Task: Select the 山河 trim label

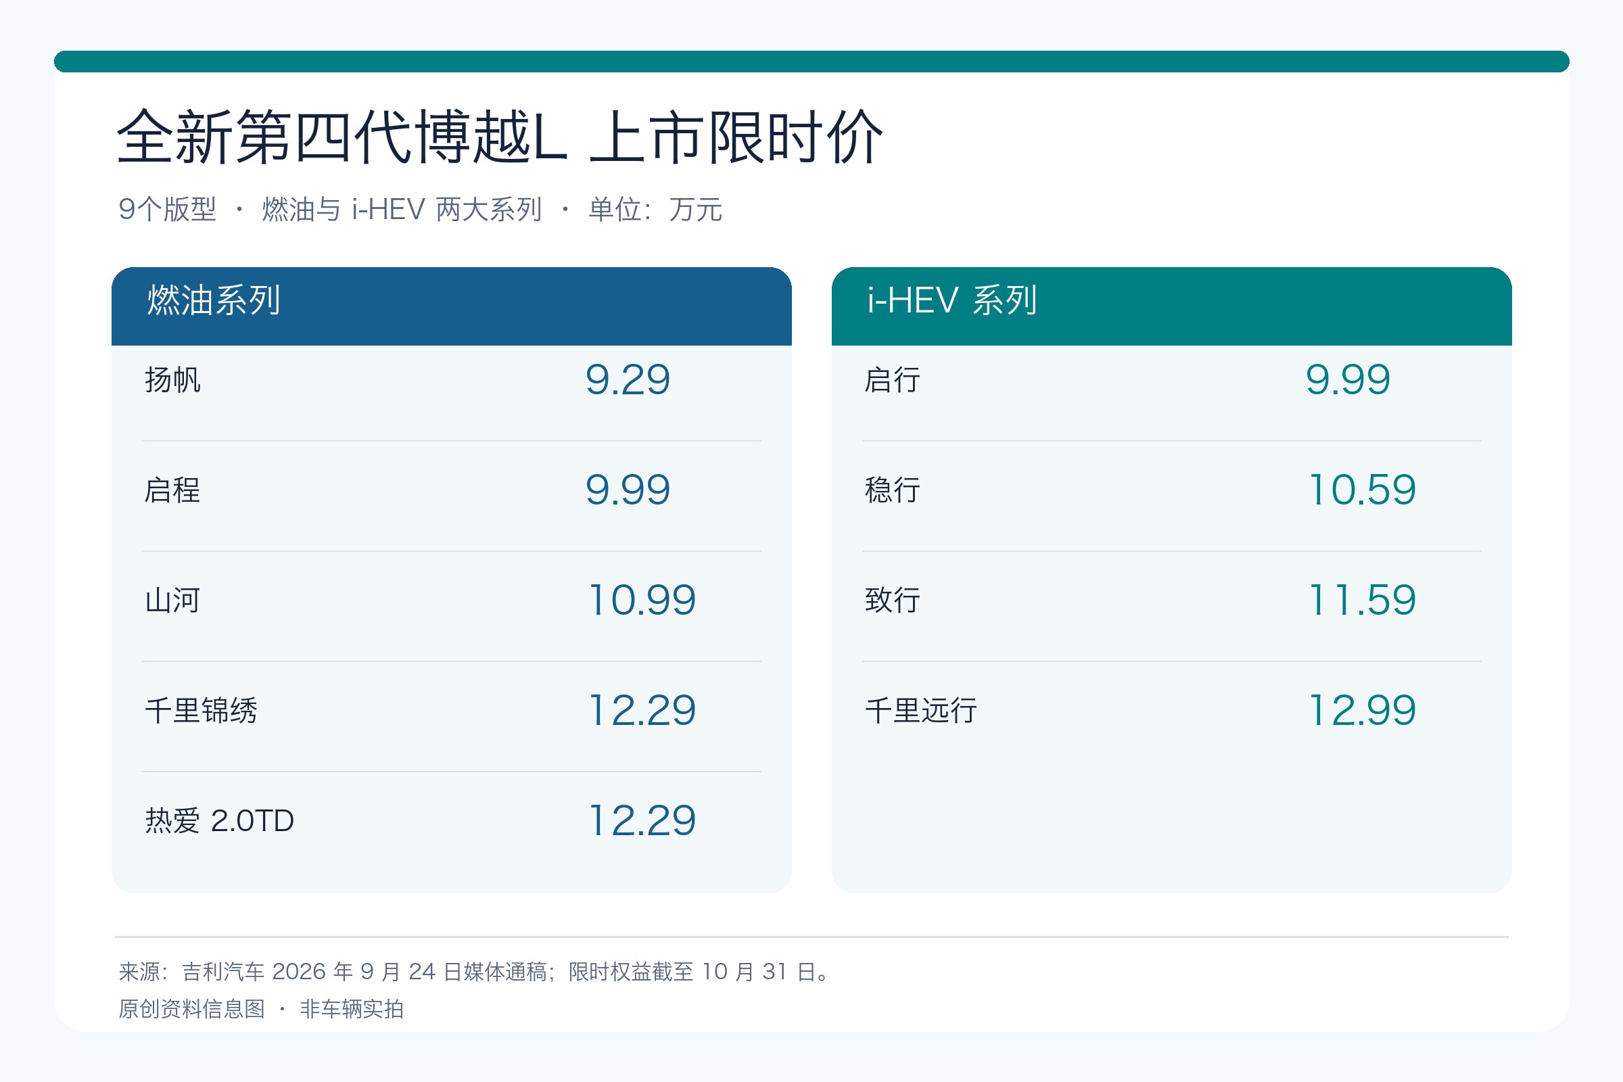Action: click(172, 601)
